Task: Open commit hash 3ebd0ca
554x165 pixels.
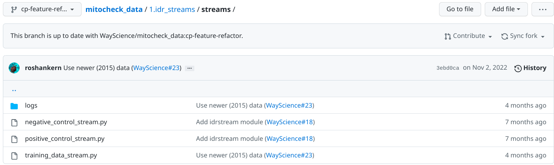Action: point(448,68)
